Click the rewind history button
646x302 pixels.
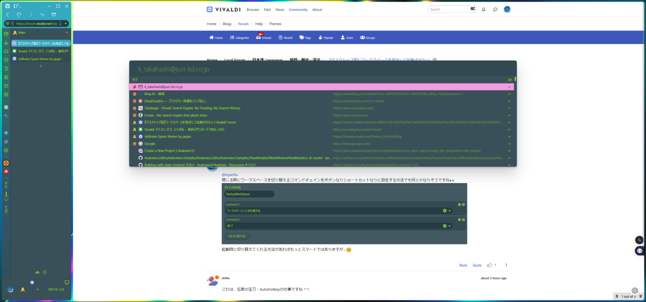(x=42, y=15)
